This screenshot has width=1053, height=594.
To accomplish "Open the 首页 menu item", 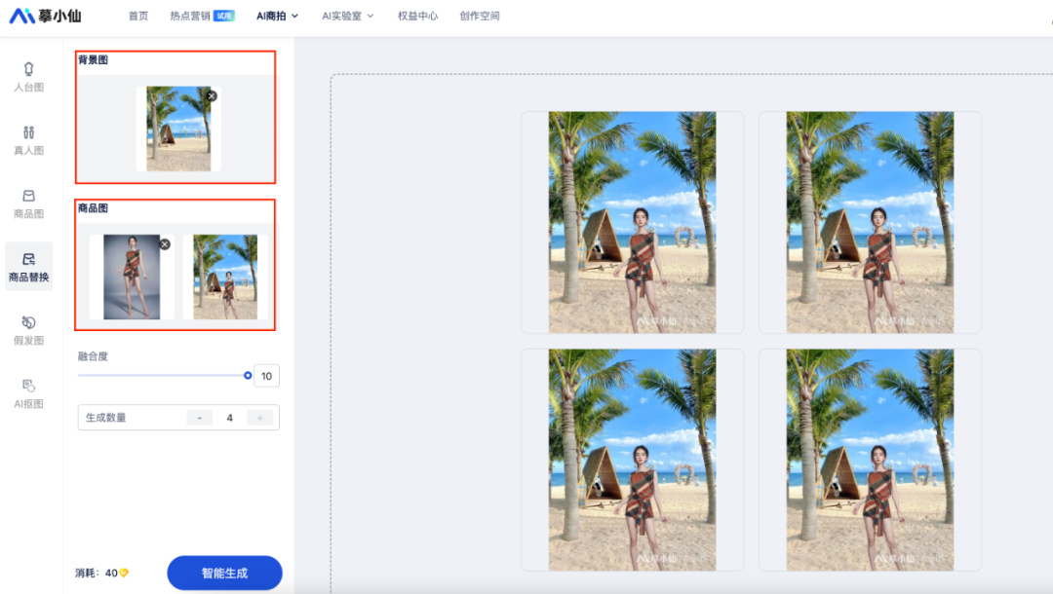I will [136, 16].
